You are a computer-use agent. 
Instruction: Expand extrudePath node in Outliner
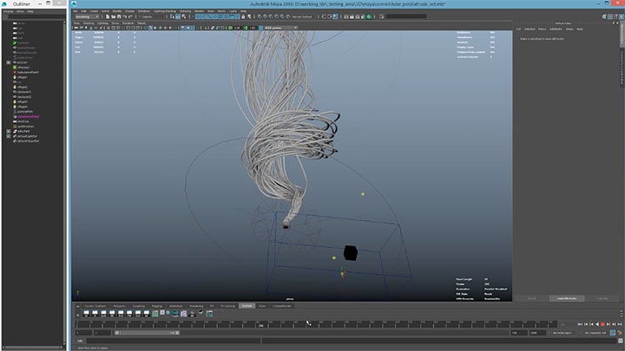click(9, 131)
